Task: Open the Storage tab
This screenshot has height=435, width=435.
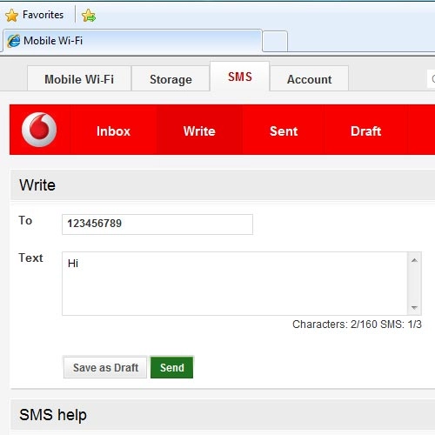Action: [171, 79]
